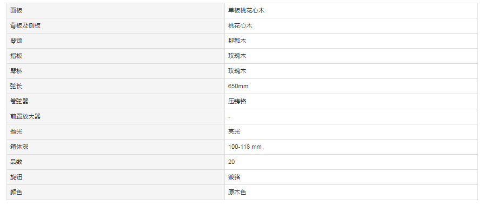The height and width of the screenshot is (205, 485).
Task: Click the 镀铬 value text
Action: pos(234,177)
